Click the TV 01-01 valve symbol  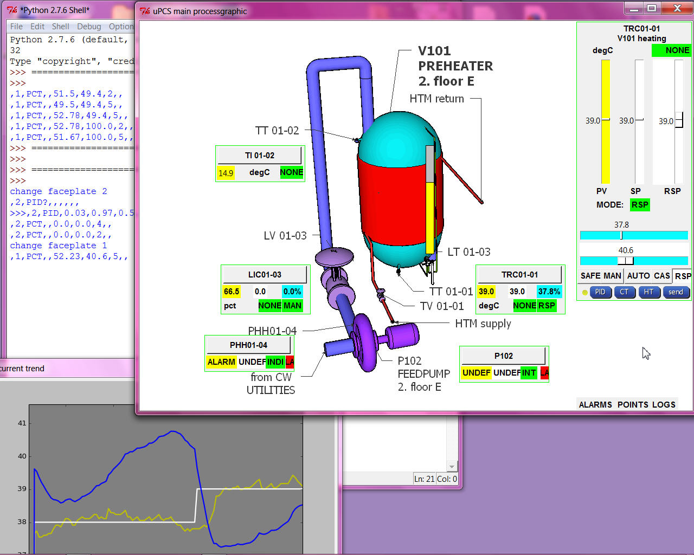point(381,294)
